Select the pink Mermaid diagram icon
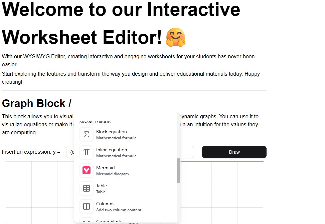This screenshot has height=224, width=325. pyautogui.click(x=87, y=171)
